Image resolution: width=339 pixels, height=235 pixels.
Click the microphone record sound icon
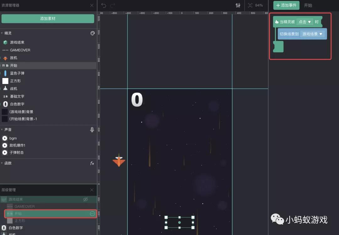(92, 129)
